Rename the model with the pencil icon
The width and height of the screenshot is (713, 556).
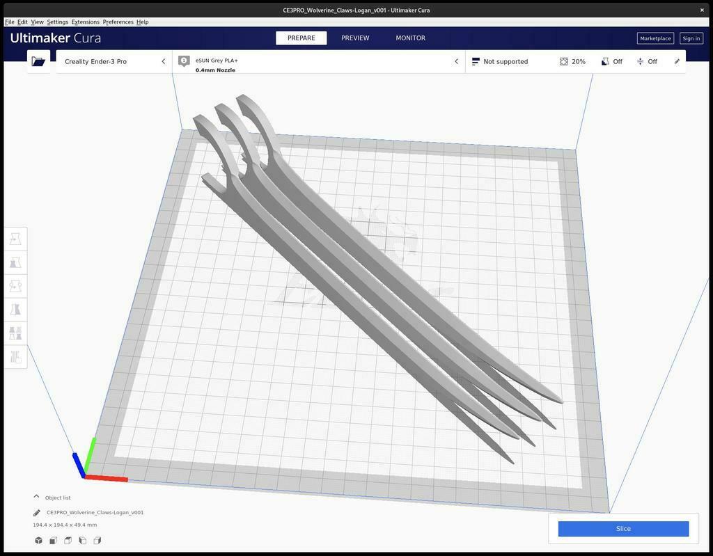[36, 512]
